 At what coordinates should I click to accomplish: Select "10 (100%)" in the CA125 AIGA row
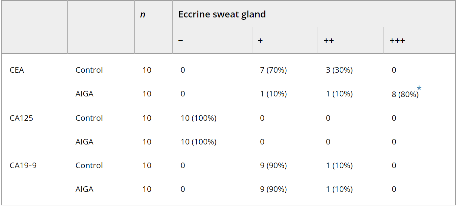click(198, 142)
